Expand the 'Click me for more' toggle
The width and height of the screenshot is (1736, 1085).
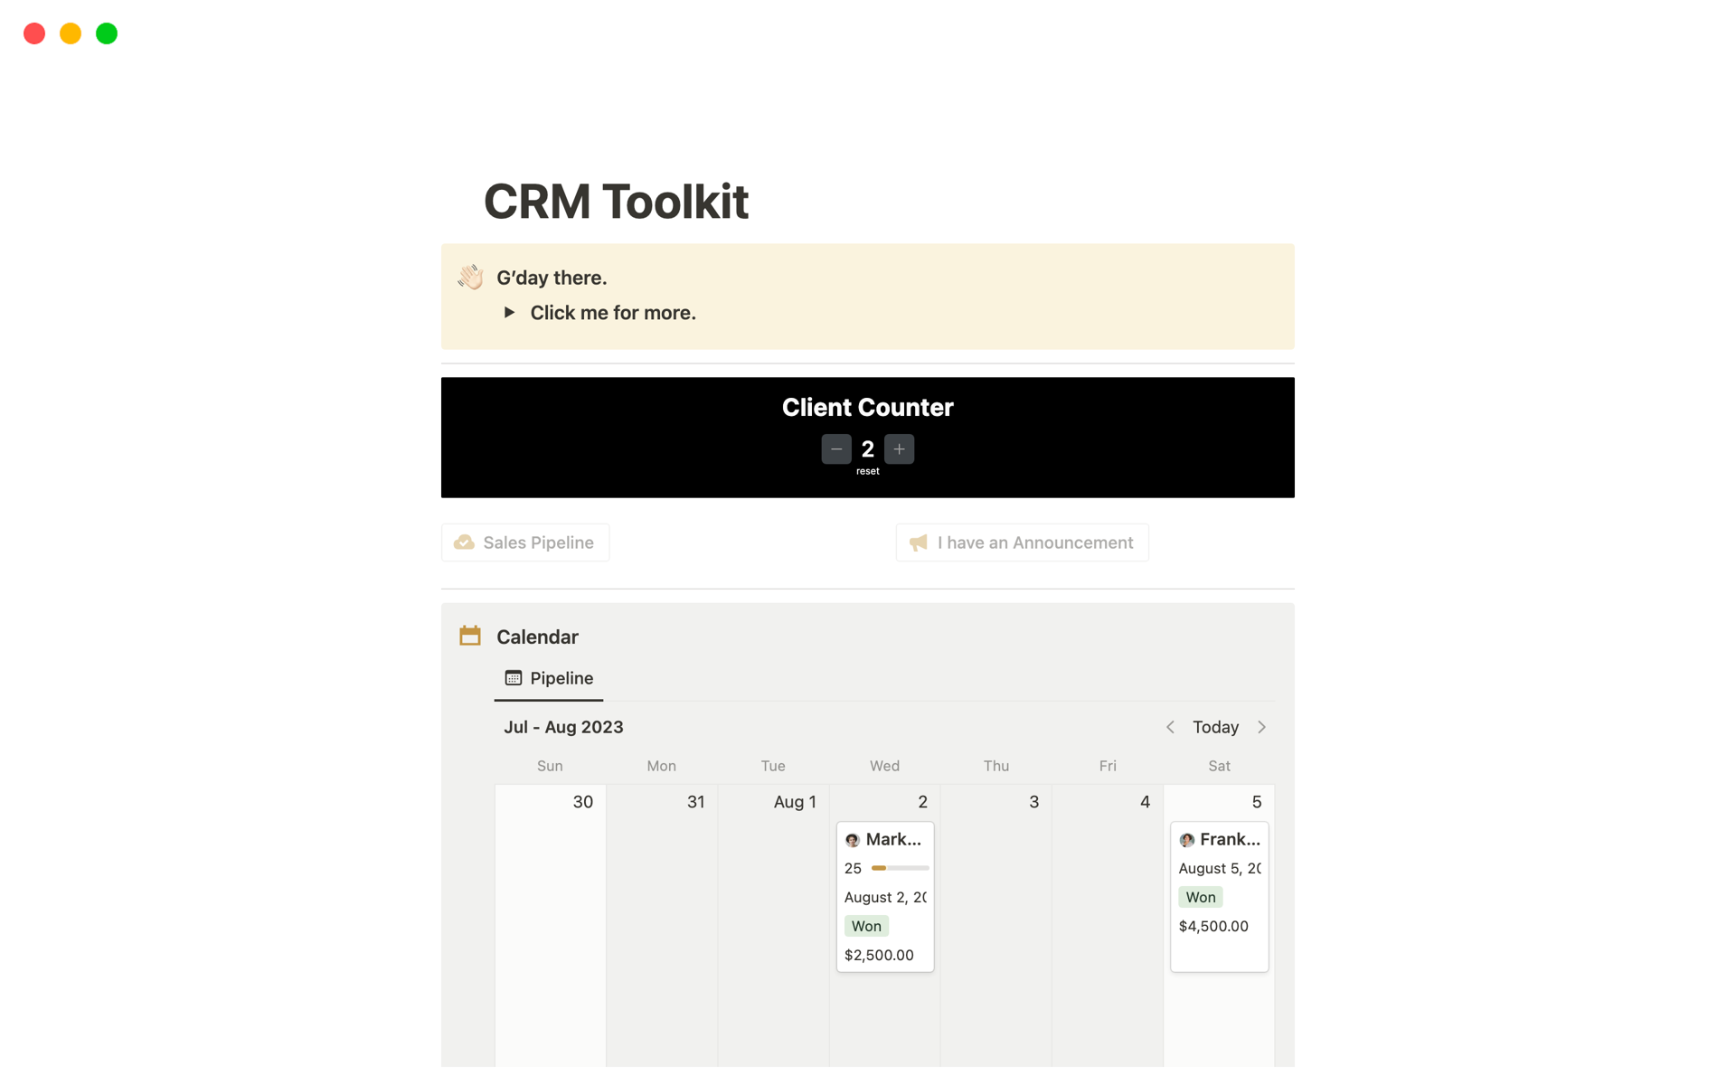(509, 313)
